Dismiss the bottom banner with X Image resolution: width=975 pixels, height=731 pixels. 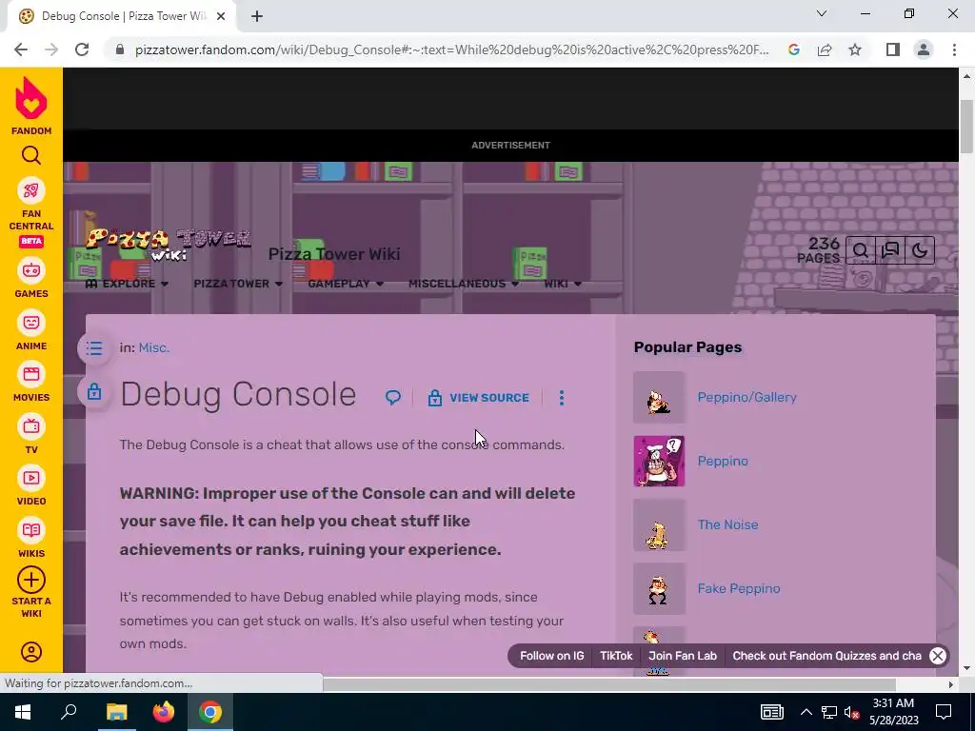(x=938, y=656)
